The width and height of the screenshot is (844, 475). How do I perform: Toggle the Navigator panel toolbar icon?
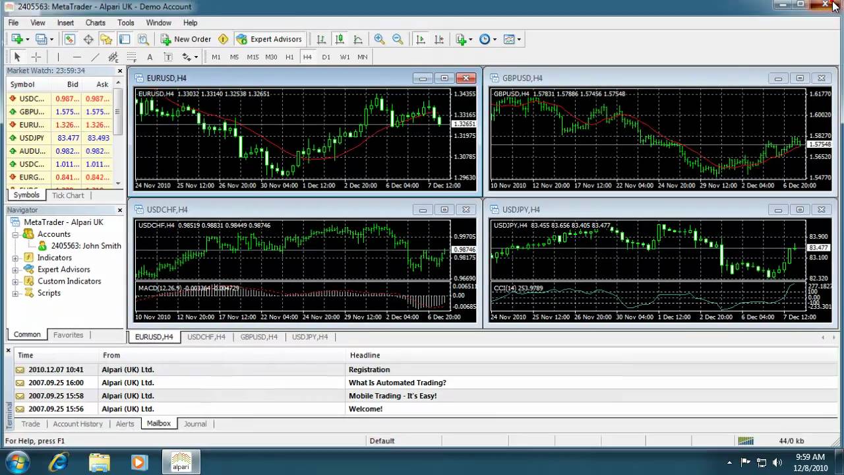click(x=106, y=39)
